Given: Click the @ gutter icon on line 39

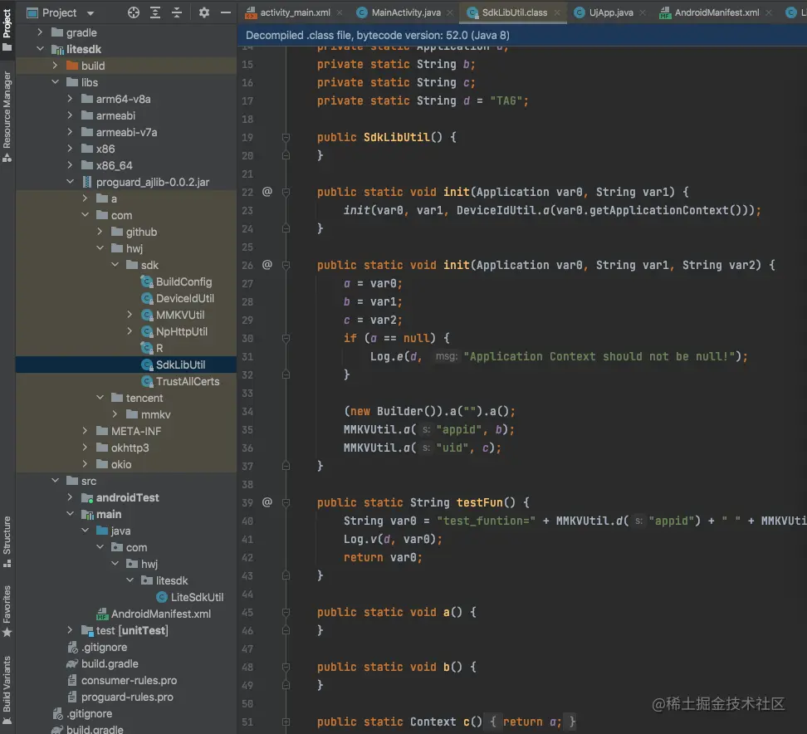Looking at the screenshot, I should pos(267,502).
